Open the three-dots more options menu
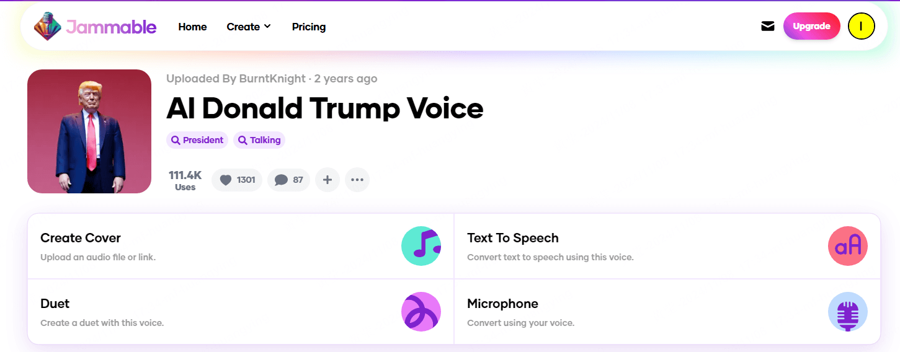900x352 pixels. coord(357,180)
